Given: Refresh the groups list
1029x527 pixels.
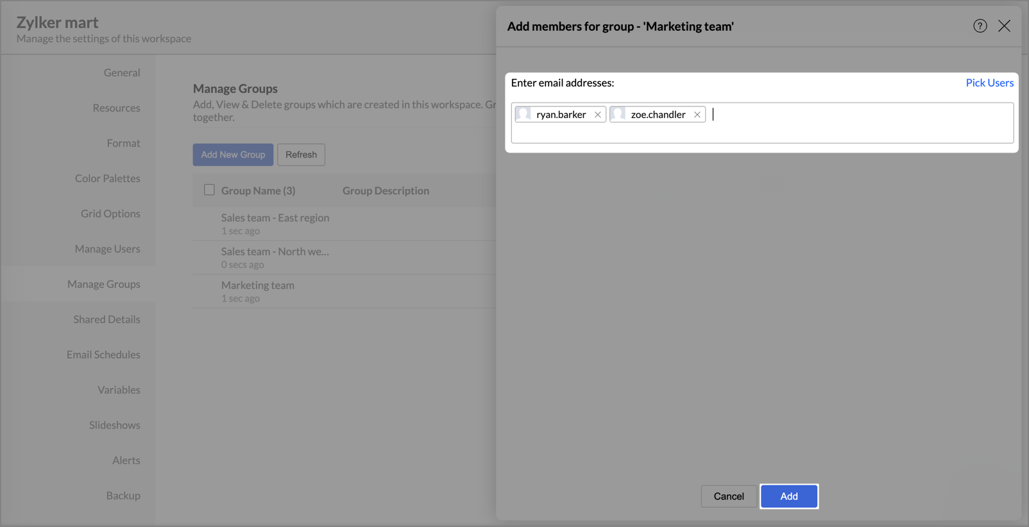Looking at the screenshot, I should (x=301, y=155).
